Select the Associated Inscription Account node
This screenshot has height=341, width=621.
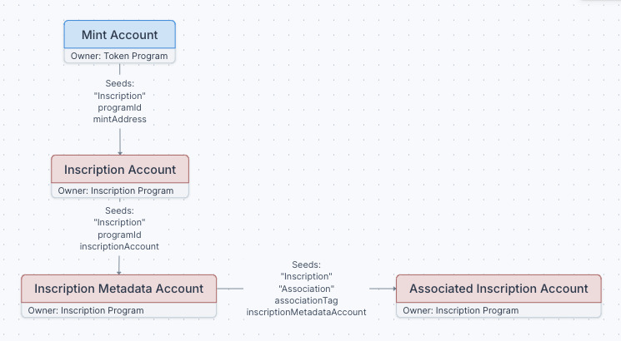point(498,289)
